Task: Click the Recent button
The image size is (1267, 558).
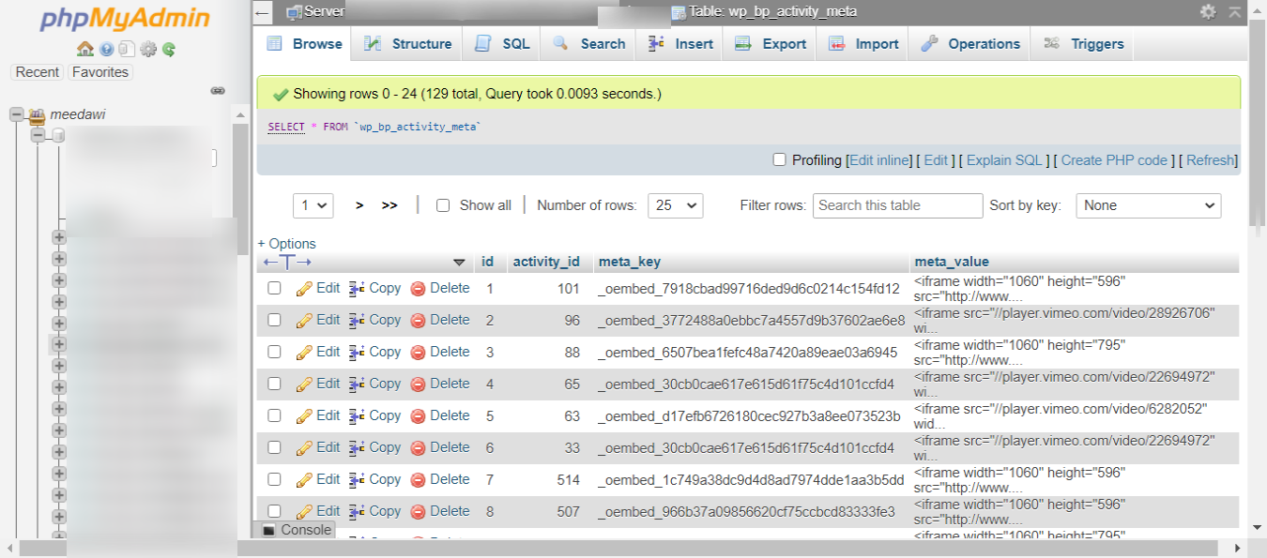Action: click(x=38, y=72)
